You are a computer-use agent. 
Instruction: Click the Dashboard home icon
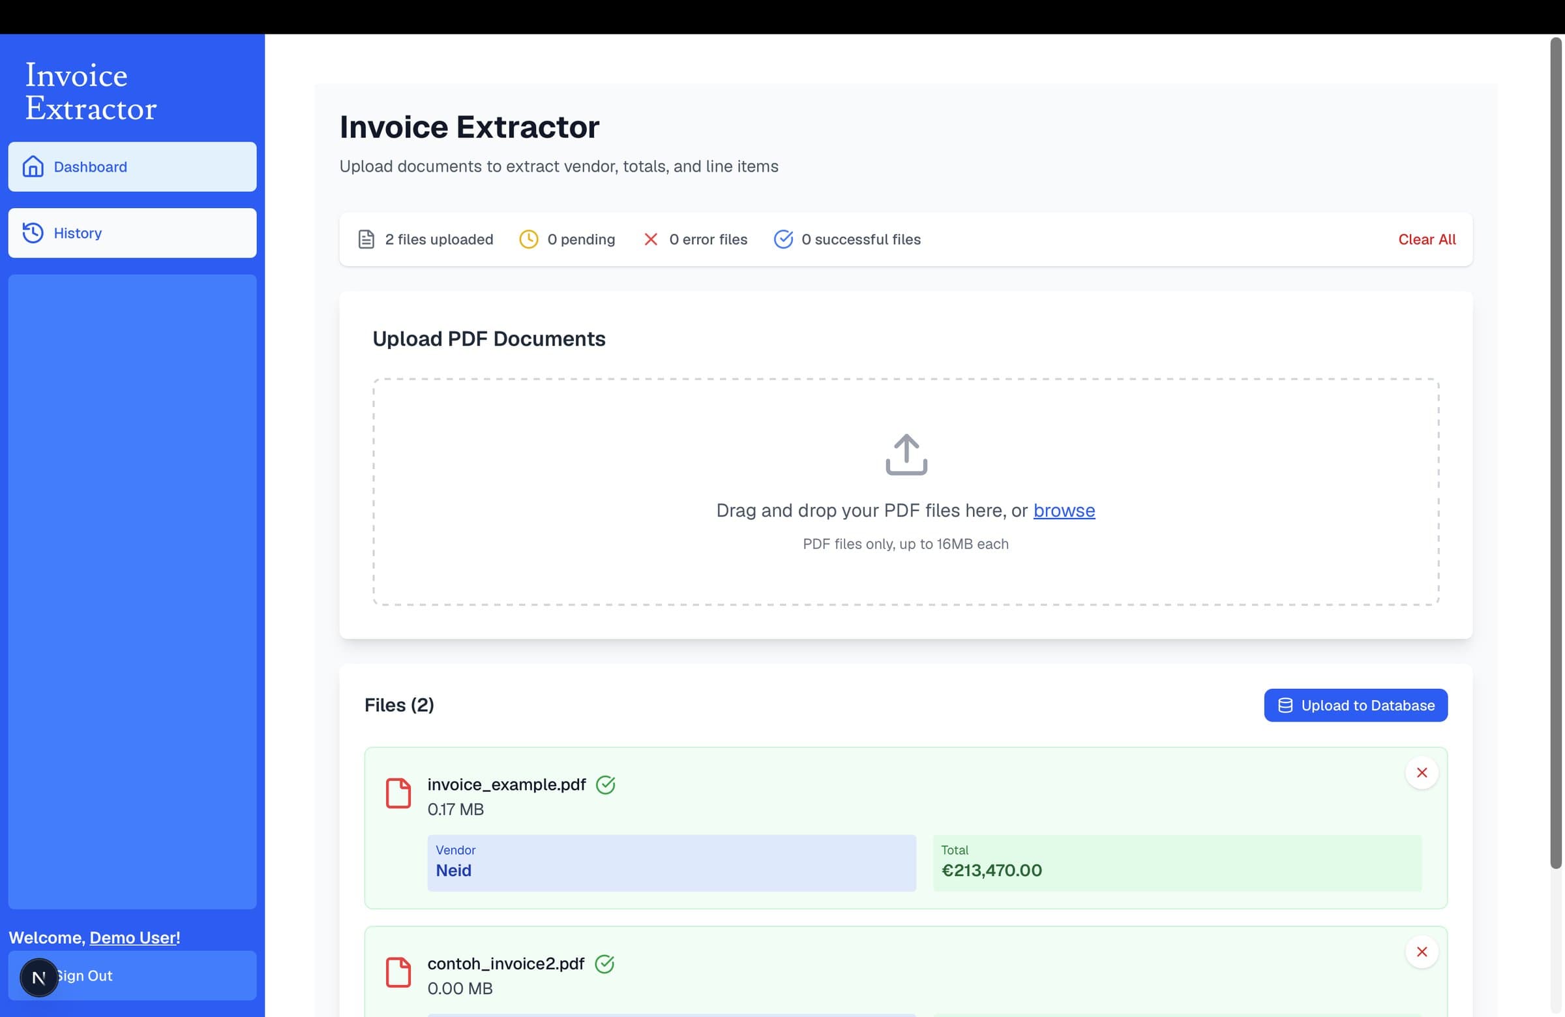(33, 167)
